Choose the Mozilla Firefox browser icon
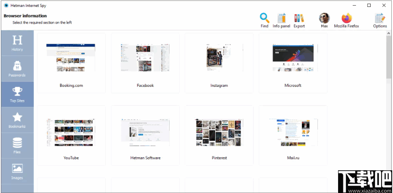The height and width of the screenshot is (193, 393). coord(347,18)
